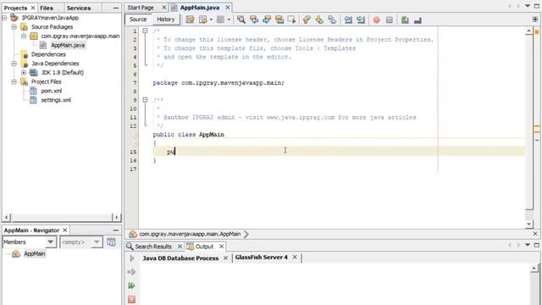
Task: Close the AppMain - Navigator panel
Action: (x=65, y=230)
